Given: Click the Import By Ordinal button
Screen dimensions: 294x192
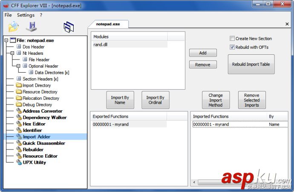Looking at the screenshot, I should [x=155, y=100].
